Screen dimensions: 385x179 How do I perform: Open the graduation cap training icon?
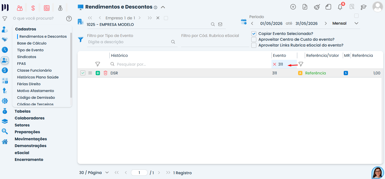click(x=364, y=7)
